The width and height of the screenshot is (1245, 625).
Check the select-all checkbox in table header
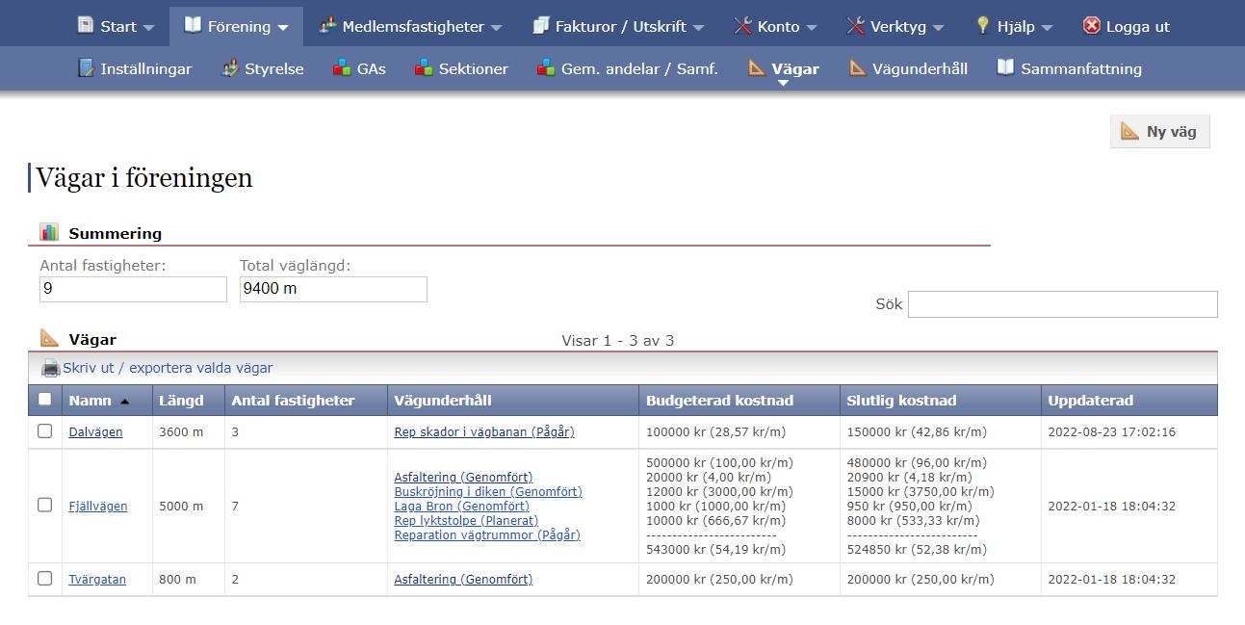click(x=45, y=400)
